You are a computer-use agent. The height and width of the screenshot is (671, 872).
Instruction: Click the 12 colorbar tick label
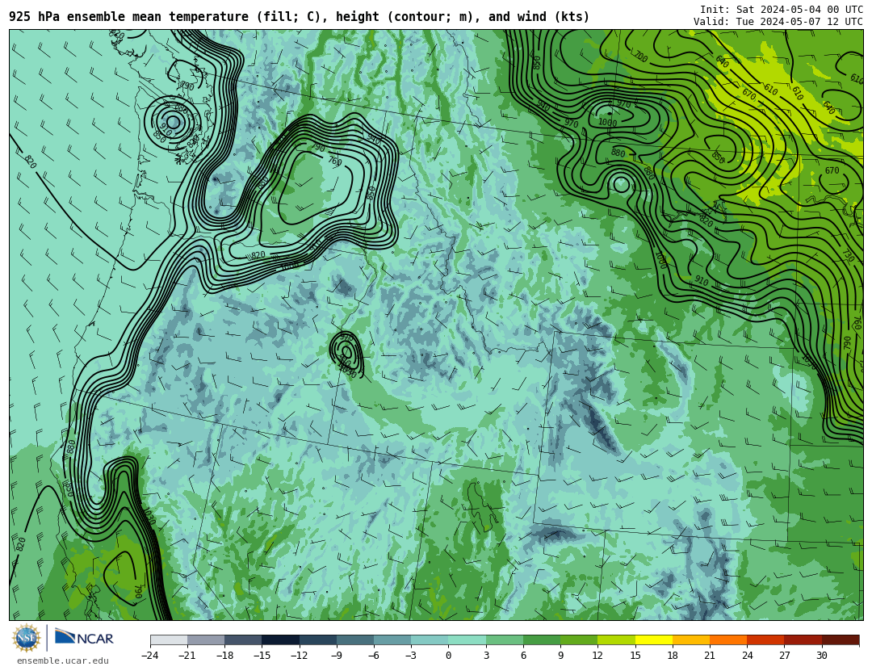pyautogui.click(x=597, y=656)
